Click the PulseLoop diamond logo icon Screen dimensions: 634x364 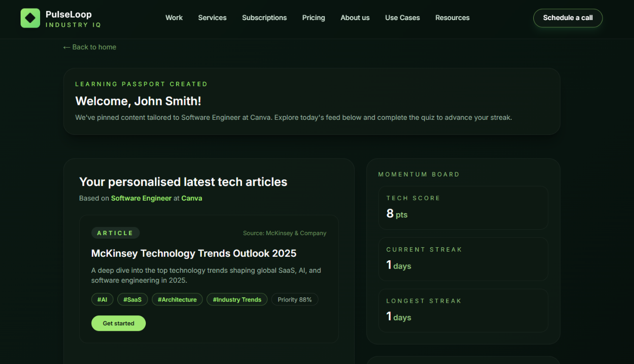point(30,18)
